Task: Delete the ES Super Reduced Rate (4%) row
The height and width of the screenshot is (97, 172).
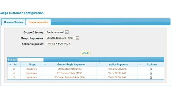Action: pos(151,77)
